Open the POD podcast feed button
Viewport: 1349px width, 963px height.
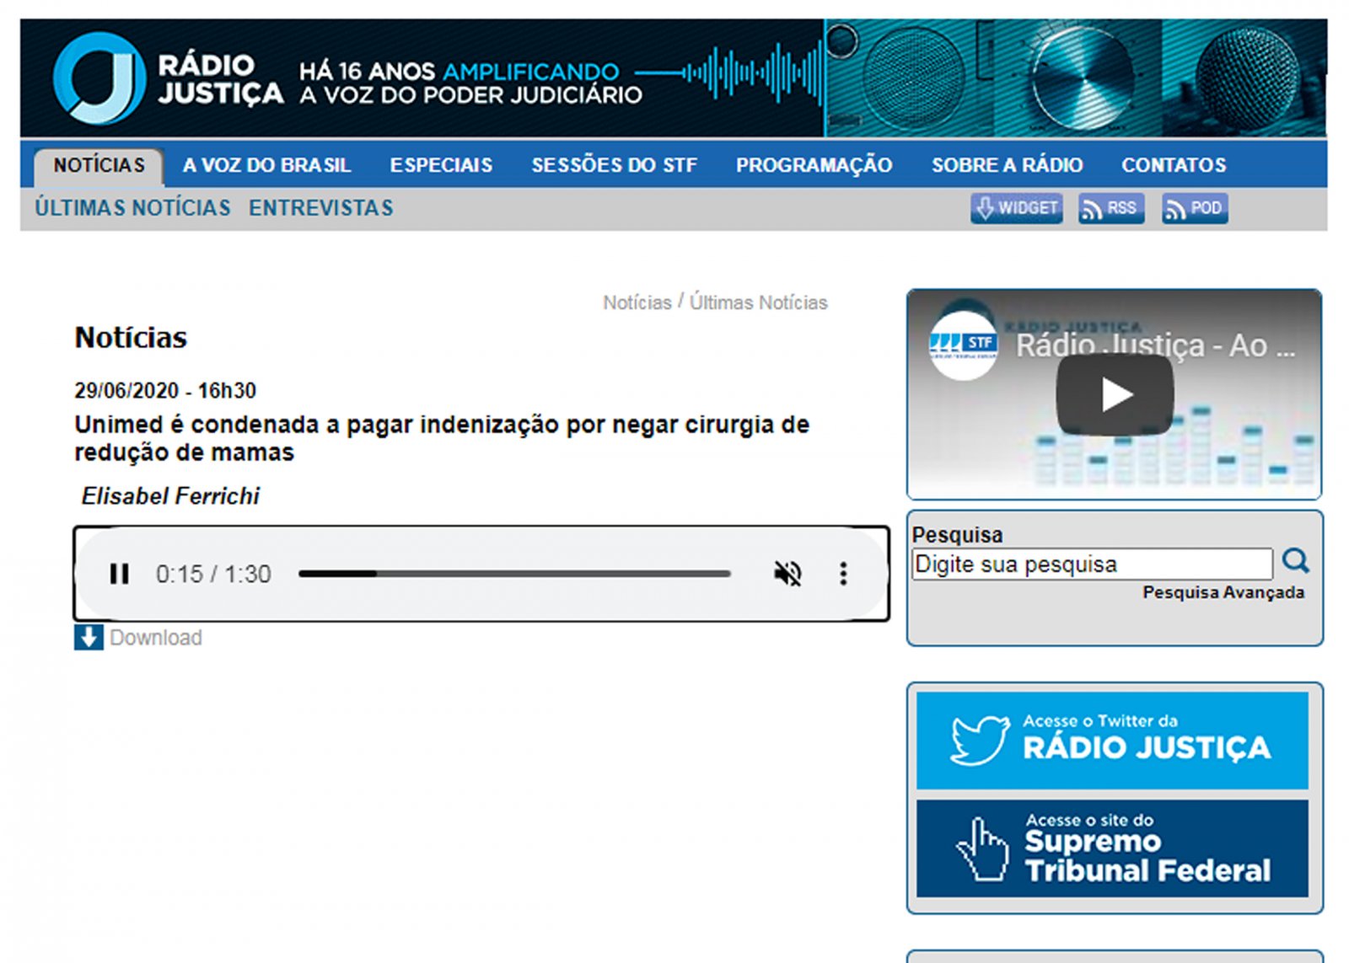tap(1194, 208)
